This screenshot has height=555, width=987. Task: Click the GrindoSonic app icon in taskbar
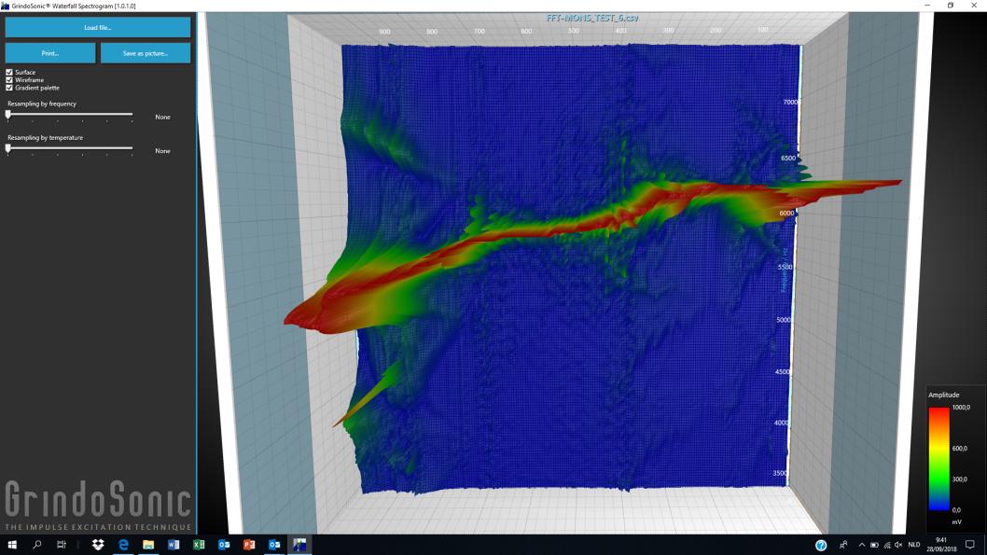(x=299, y=545)
